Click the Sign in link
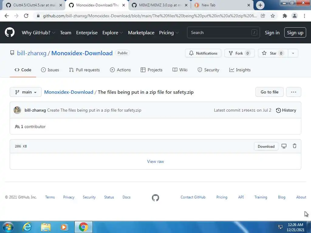Screen dimensions: 311x233 pyautogui.click(x=272, y=33)
